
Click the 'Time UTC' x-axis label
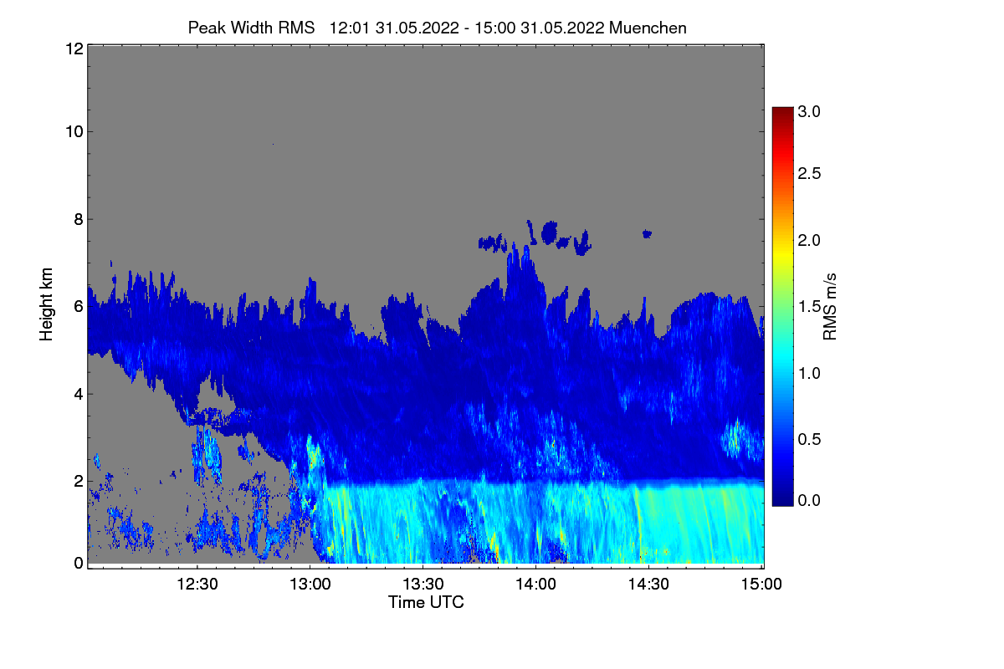point(426,602)
